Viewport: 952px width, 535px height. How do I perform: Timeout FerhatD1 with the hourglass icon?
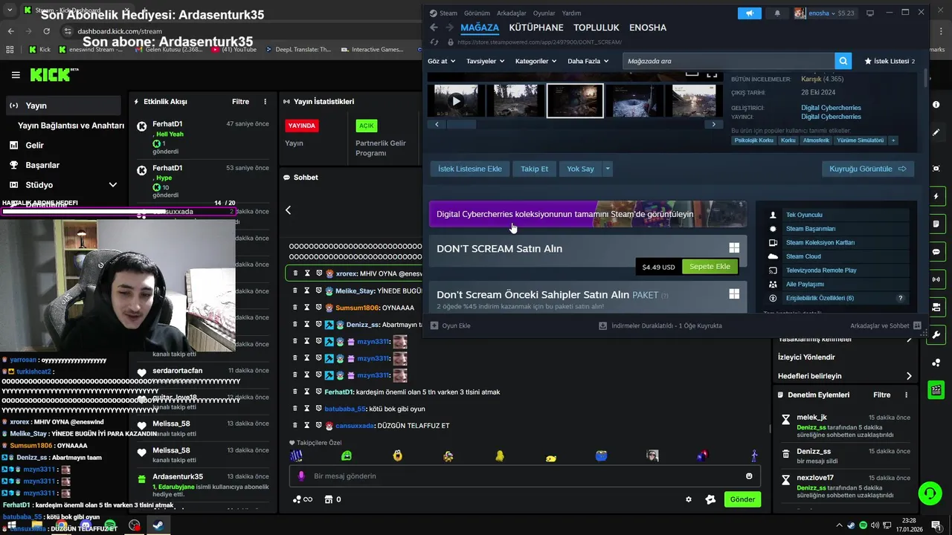tap(306, 392)
